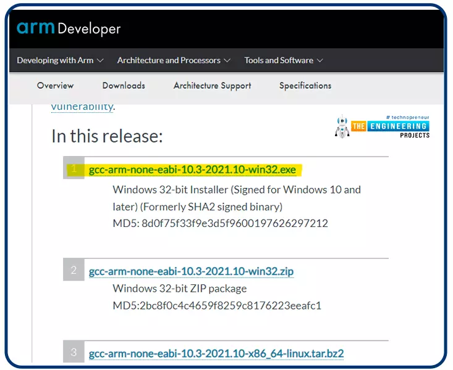Click the number 3 badge beside the linux tarball entry
This screenshot has height=370, width=453.
[74, 352]
